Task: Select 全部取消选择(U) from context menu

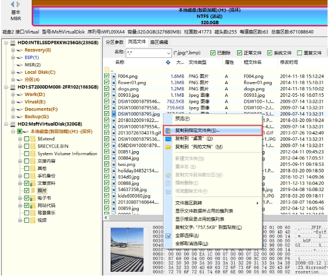Action: (192, 243)
